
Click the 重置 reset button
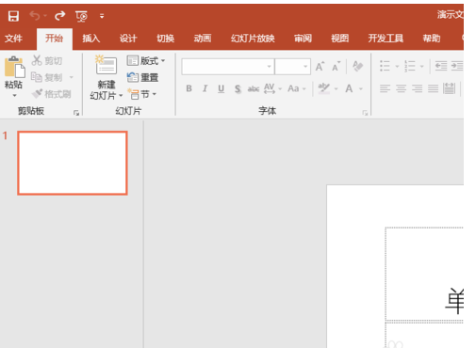[142, 77]
